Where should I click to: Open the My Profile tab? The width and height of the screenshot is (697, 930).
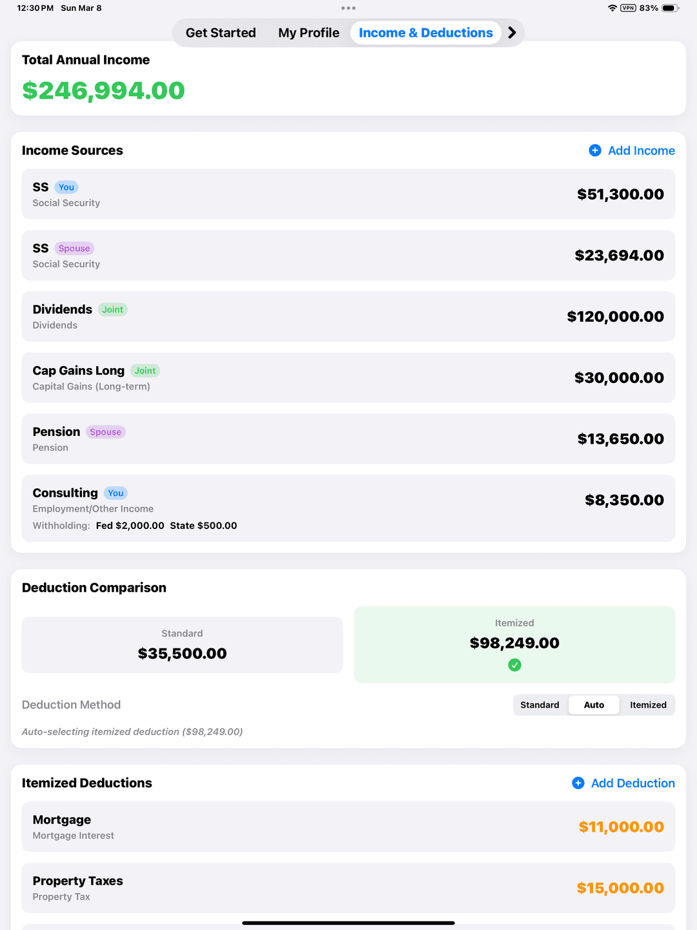[308, 32]
